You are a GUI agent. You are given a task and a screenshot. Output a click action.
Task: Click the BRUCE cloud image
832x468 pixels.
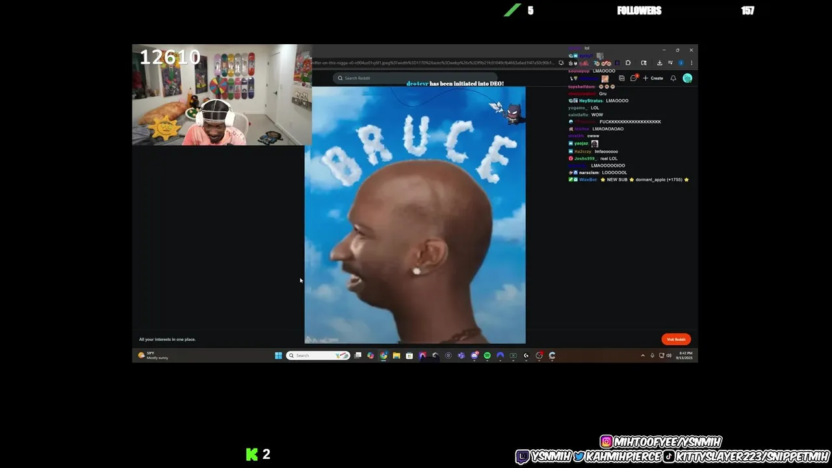(415, 214)
